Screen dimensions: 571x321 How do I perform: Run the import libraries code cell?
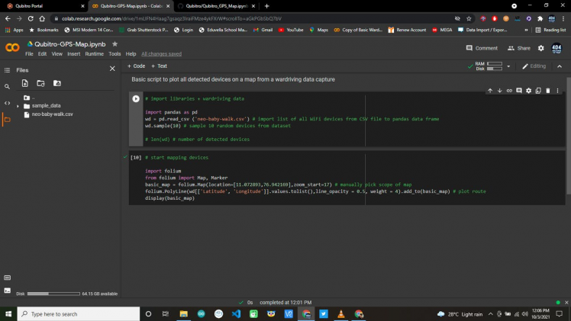(x=136, y=98)
